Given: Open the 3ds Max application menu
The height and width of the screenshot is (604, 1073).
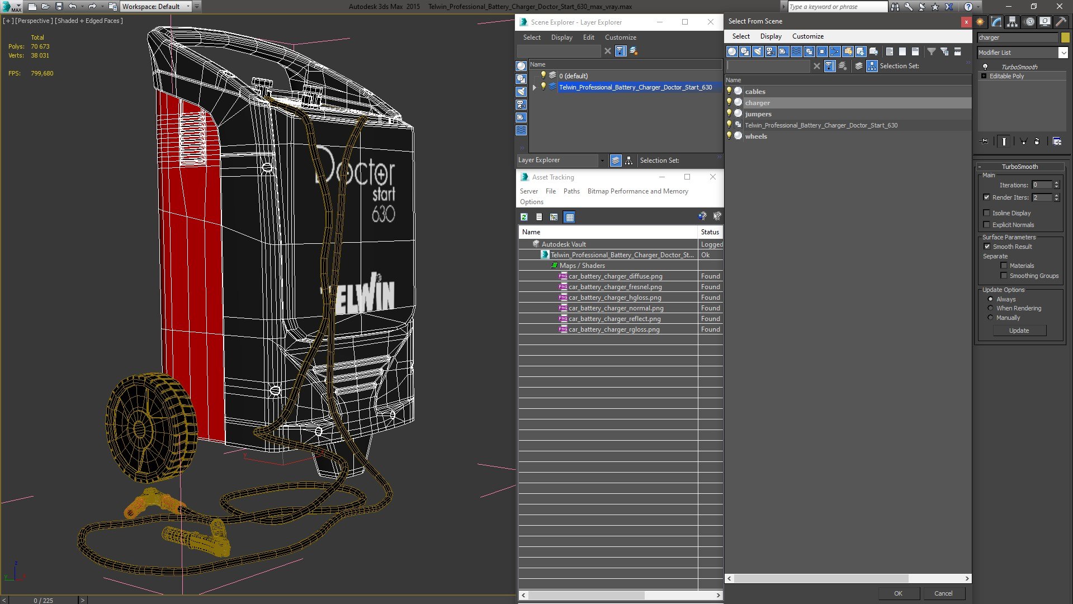Looking at the screenshot, I should pyautogui.click(x=11, y=7).
